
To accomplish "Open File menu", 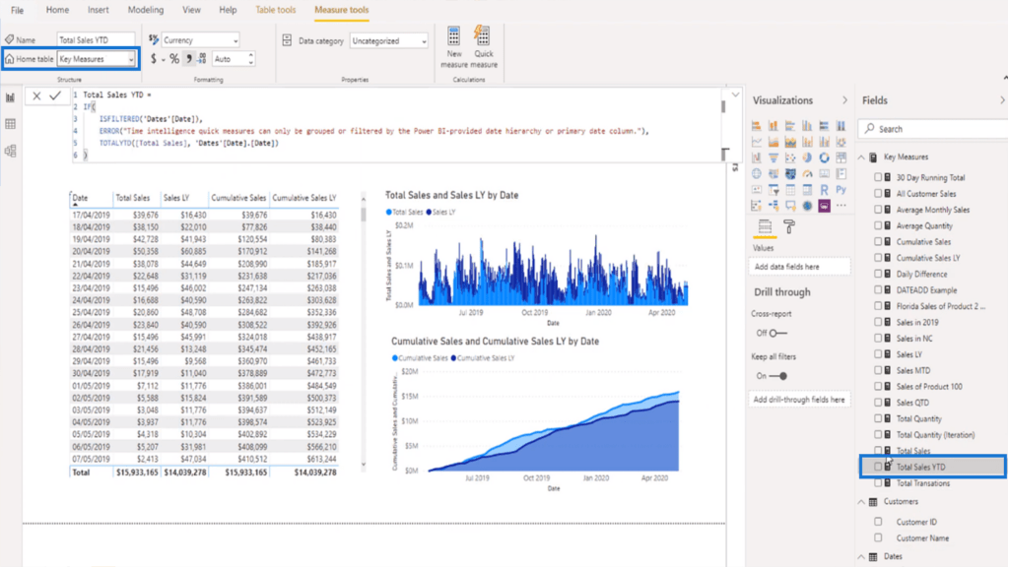I will click(x=18, y=10).
